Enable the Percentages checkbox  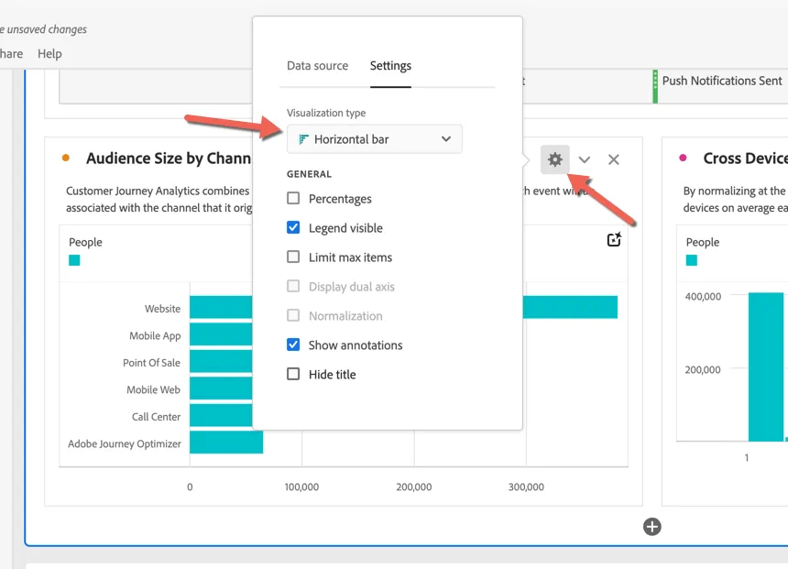click(293, 198)
